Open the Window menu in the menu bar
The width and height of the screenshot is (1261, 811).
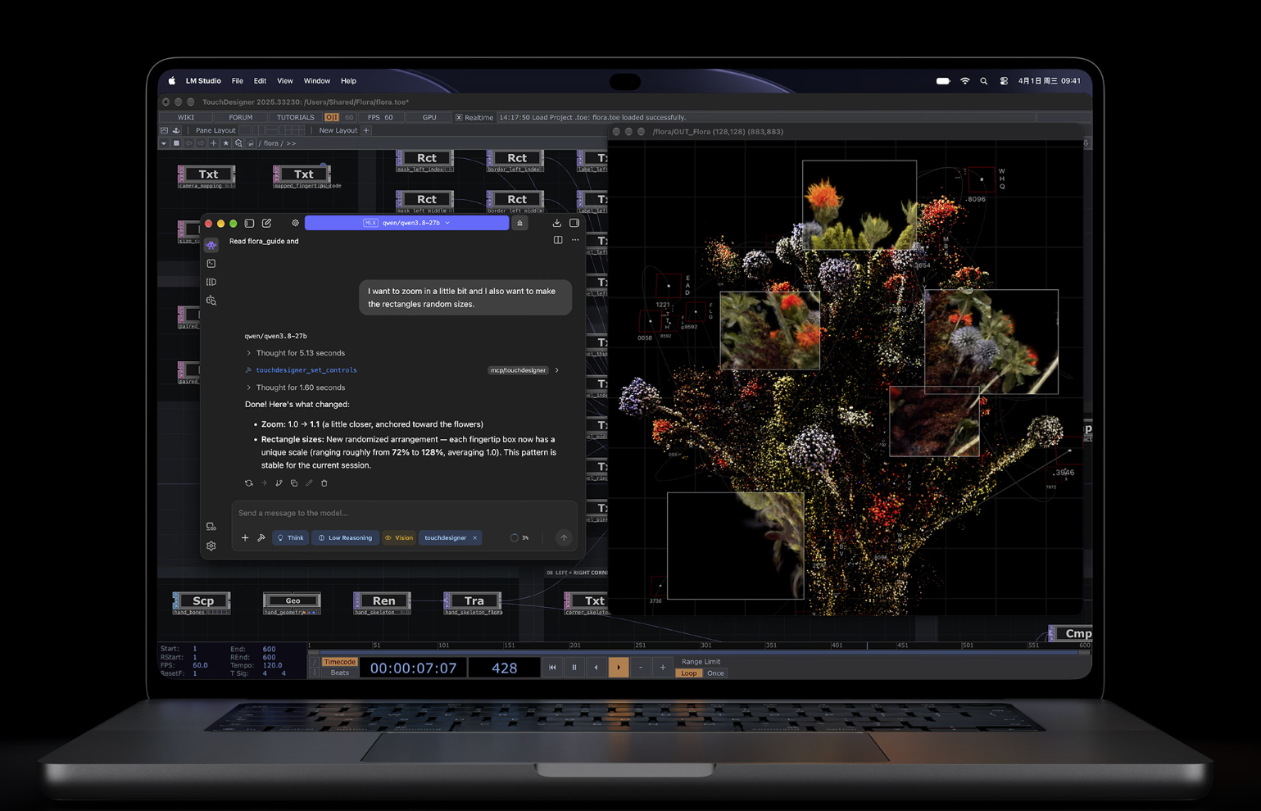point(317,81)
